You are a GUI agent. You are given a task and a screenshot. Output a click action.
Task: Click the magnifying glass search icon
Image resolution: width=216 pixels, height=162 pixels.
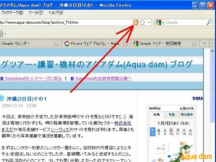click(209, 22)
